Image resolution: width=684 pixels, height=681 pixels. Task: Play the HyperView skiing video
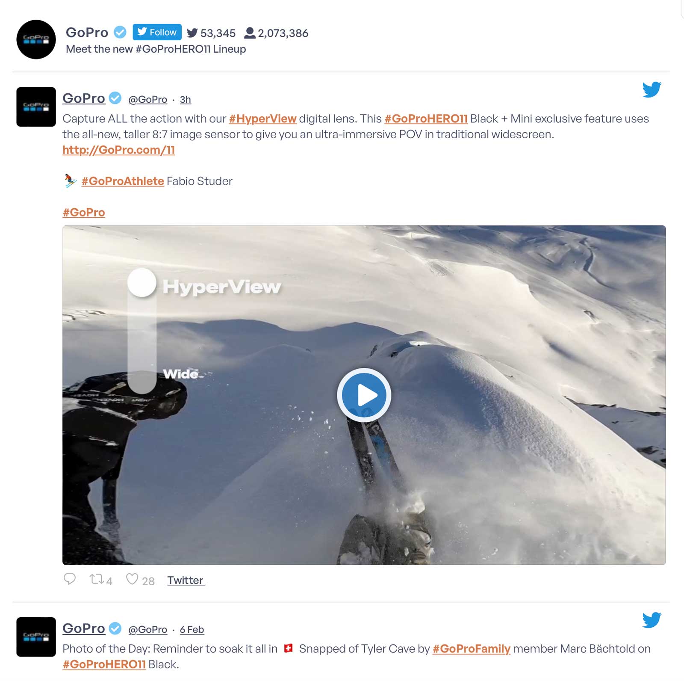(x=364, y=395)
